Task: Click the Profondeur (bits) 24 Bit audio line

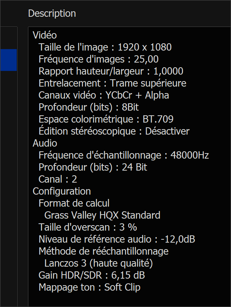Action: click(x=93, y=167)
